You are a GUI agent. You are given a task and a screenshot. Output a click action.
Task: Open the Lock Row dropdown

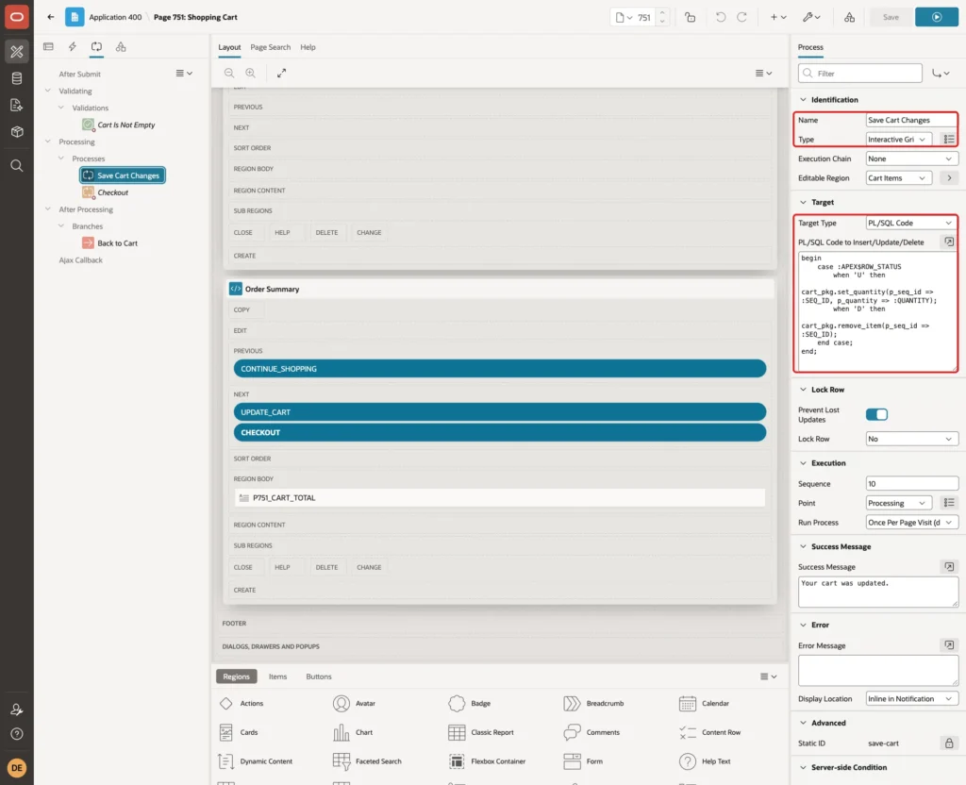pyautogui.click(x=911, y=439)
